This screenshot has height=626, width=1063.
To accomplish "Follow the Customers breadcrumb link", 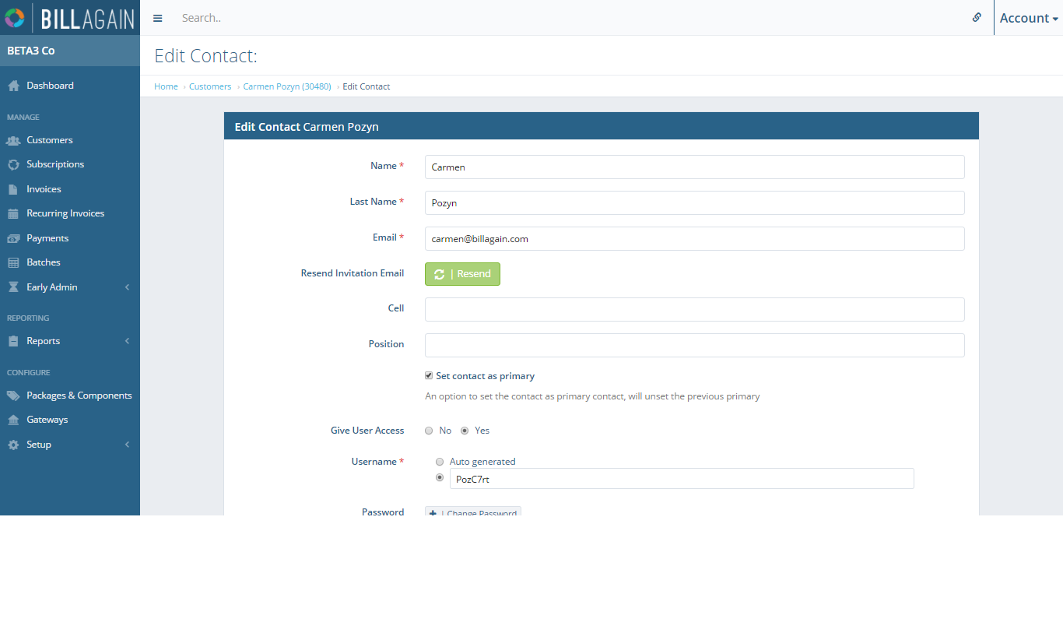I will [x=210, y=86].
